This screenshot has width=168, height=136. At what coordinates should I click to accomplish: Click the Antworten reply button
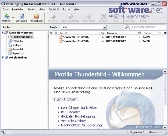53,18
